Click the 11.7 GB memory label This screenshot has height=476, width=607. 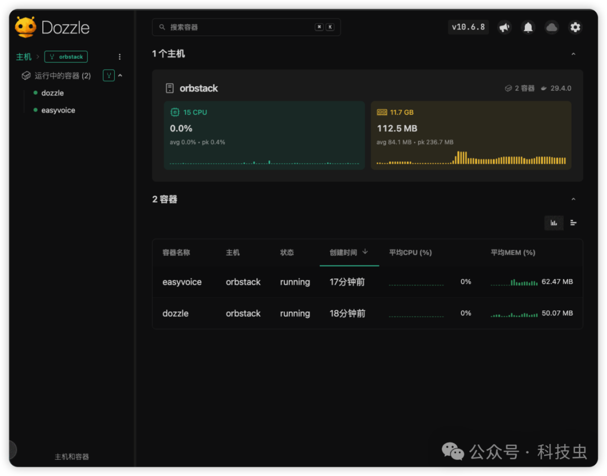click(x=402, y=113)
